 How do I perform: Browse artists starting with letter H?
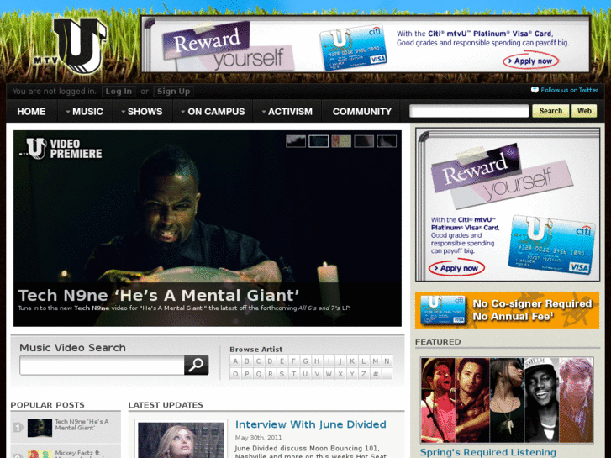click(x=317, y=361)
